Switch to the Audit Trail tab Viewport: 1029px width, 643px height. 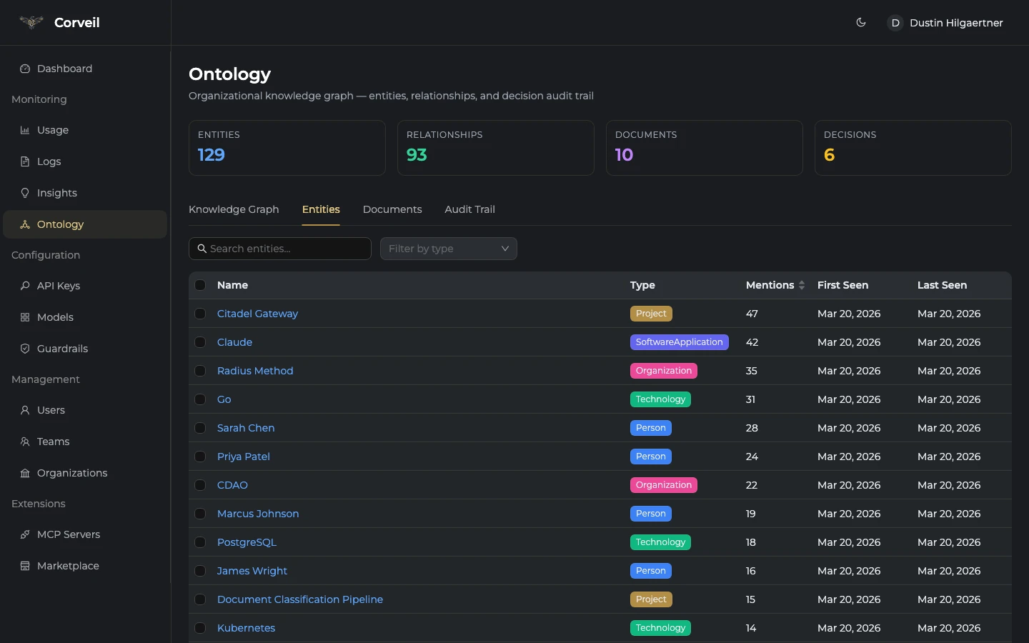(469, 209)
